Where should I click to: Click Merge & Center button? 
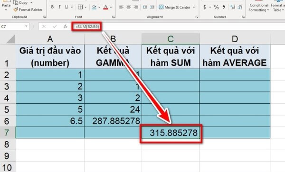coord(174,7)
